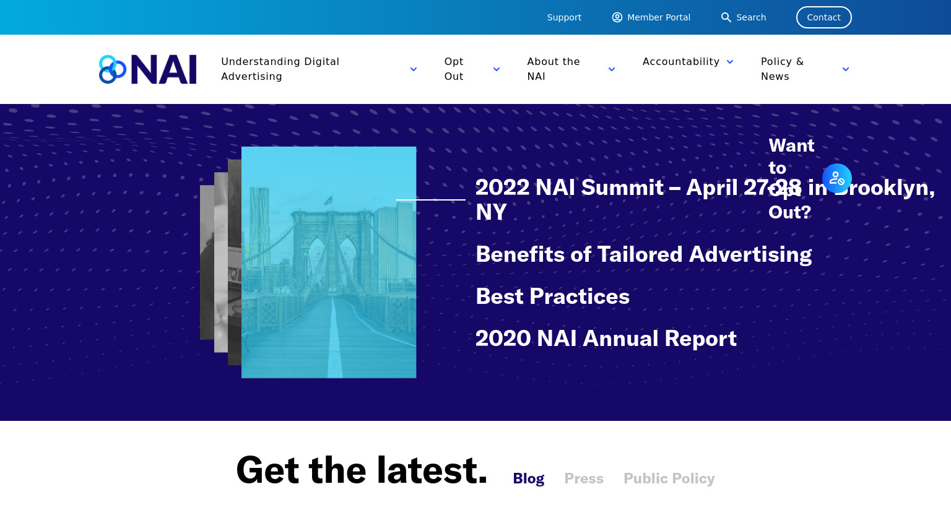Open About the NAI menu item
Viewport: 951px width, 510px height.
click(x=554, y=69)
